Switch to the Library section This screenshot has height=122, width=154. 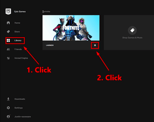[18, 40]
